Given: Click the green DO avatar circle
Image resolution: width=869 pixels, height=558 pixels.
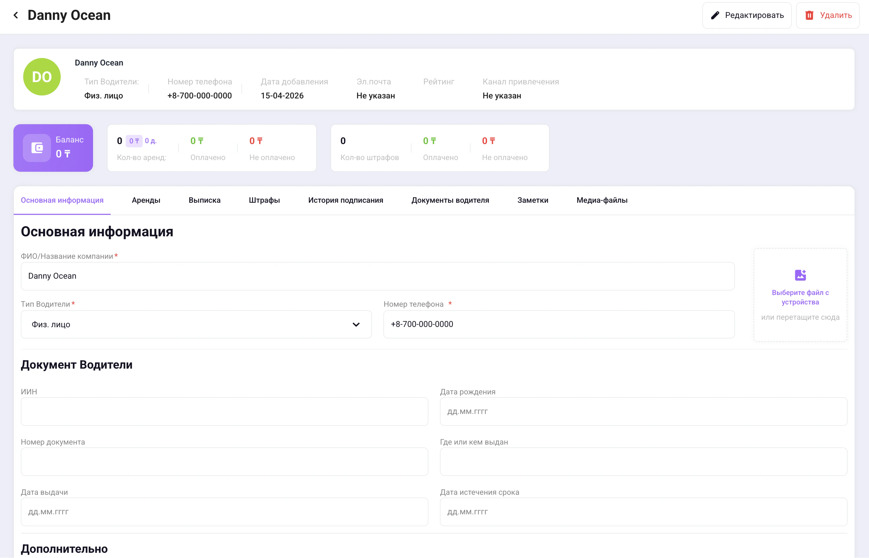Looking at the screenshot, I should (42, 77).
